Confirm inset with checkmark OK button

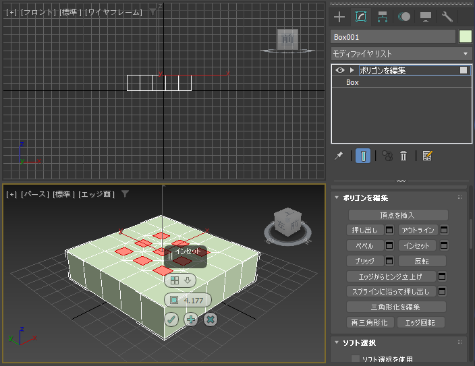[x=171, y=319]
